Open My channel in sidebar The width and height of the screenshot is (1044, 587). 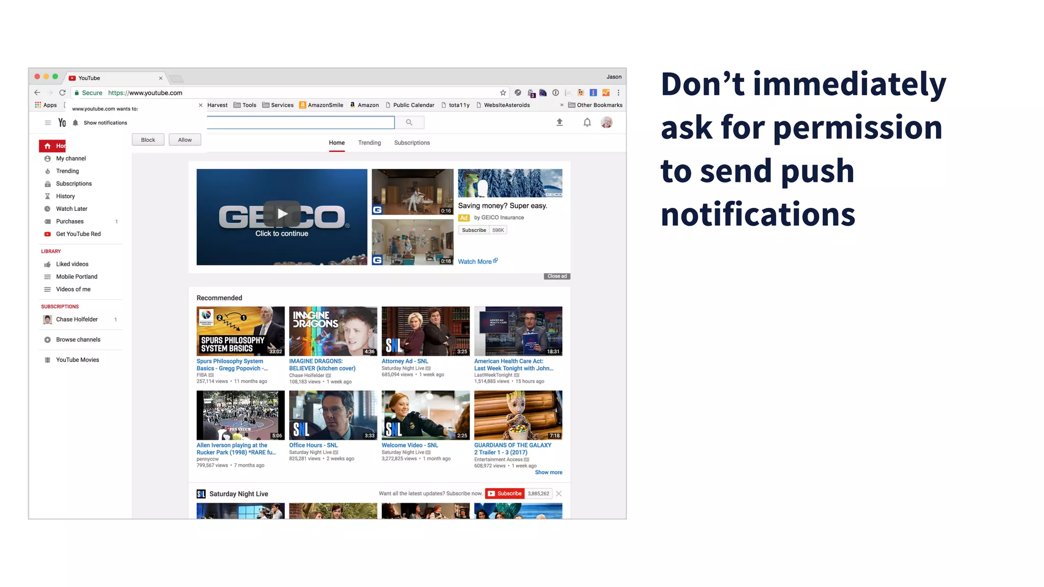(x=71, y=158)
